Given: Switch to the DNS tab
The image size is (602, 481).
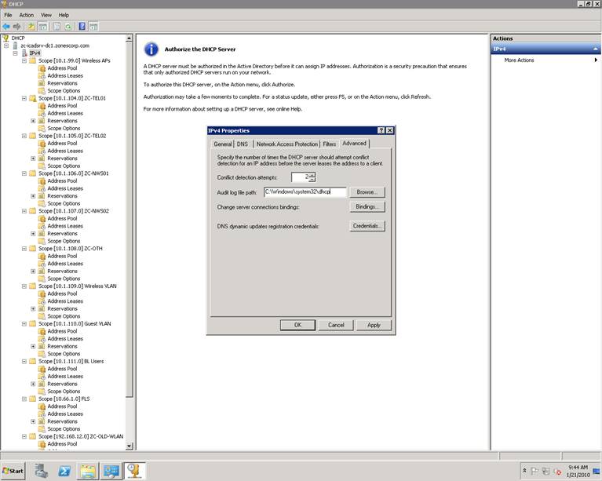Looking at the screenshot, I should point(243,144).
